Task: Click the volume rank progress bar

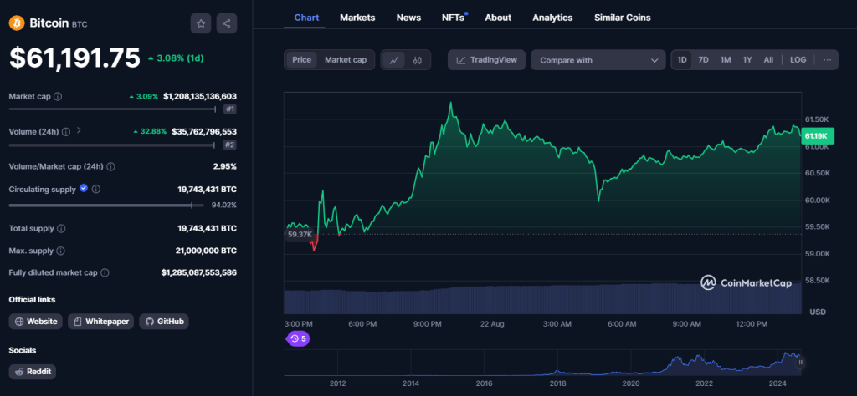Action: coord(112,145)
